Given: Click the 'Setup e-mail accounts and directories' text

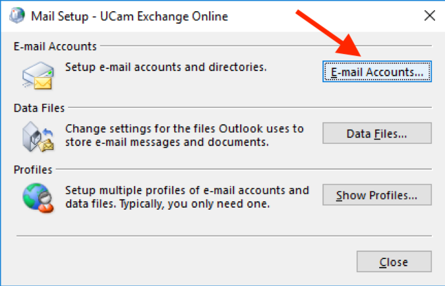Looking at the screenshot, I should point(166,68).
